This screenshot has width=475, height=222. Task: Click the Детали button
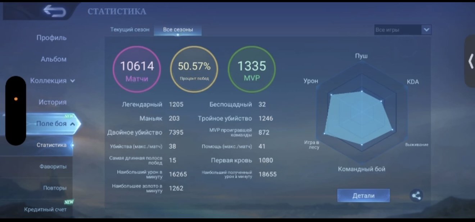[x=363, y=196]
